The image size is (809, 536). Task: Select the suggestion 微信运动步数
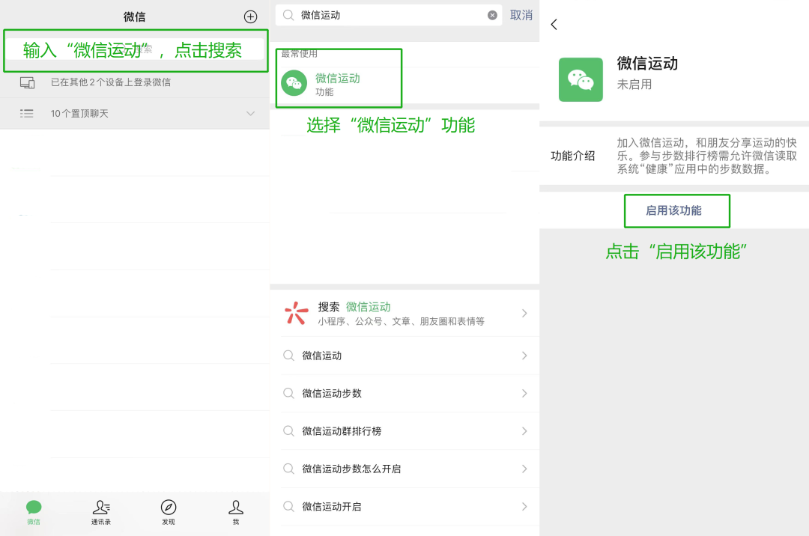coord(404,393)
